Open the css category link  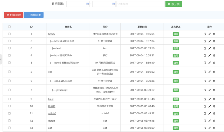(50, 72)
